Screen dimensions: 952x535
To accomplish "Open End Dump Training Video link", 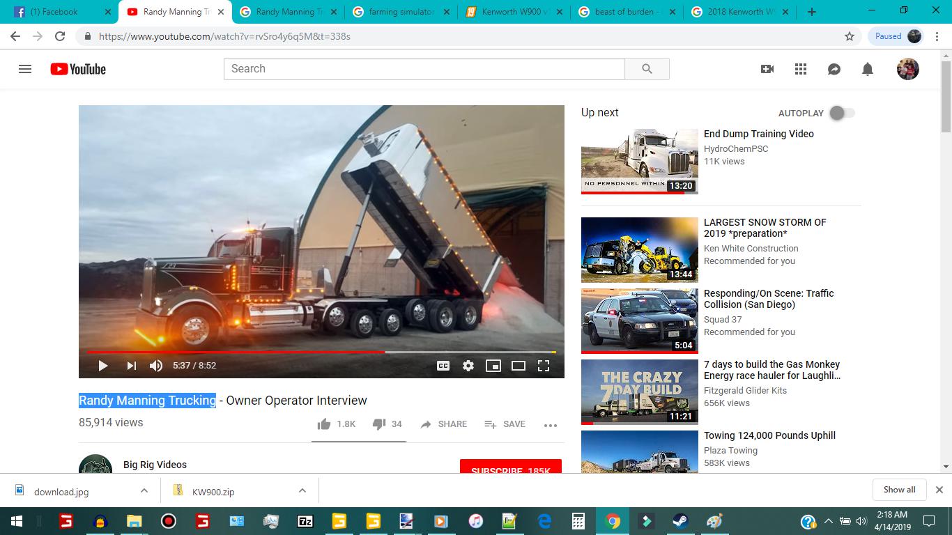I will tap(758, 134).
